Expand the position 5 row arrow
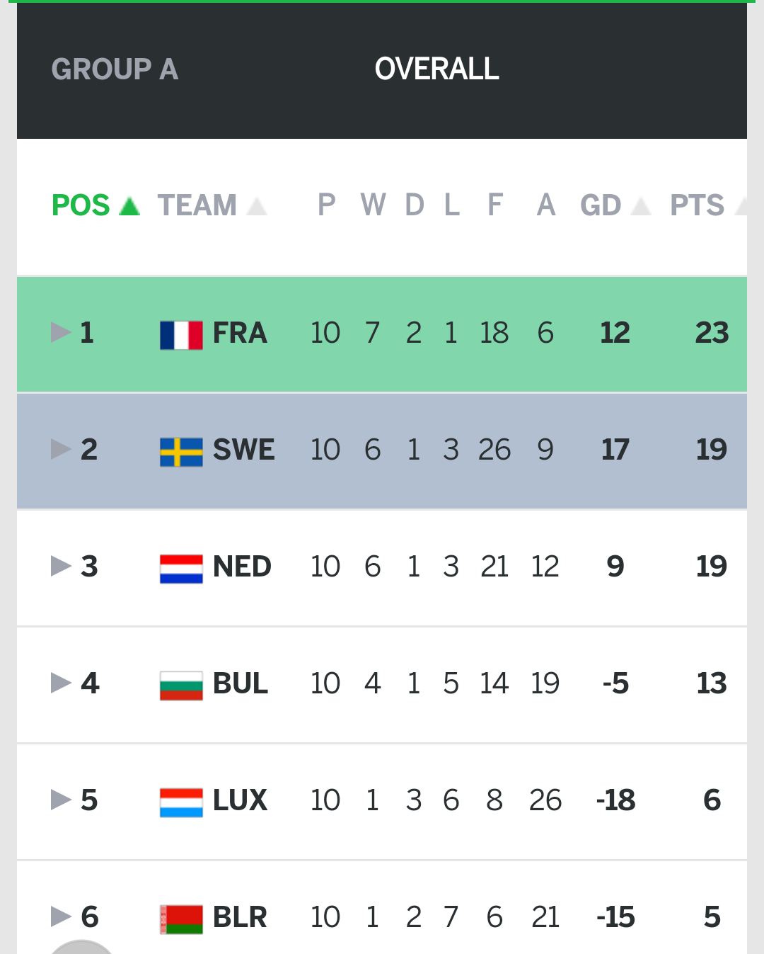Image resolution: width=764 pixels, height=954 pixels. [x=61, y=800]
